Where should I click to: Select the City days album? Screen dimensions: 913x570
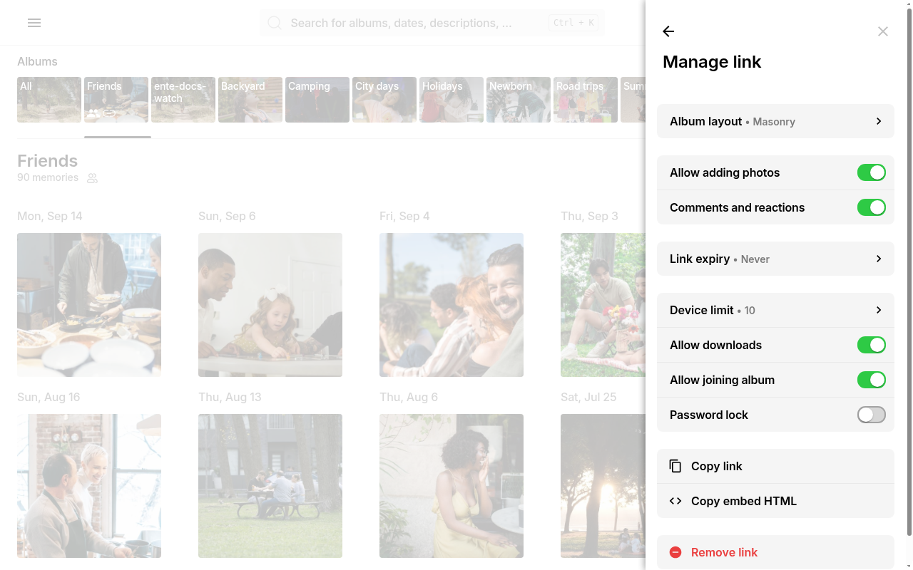click(384, 100)
